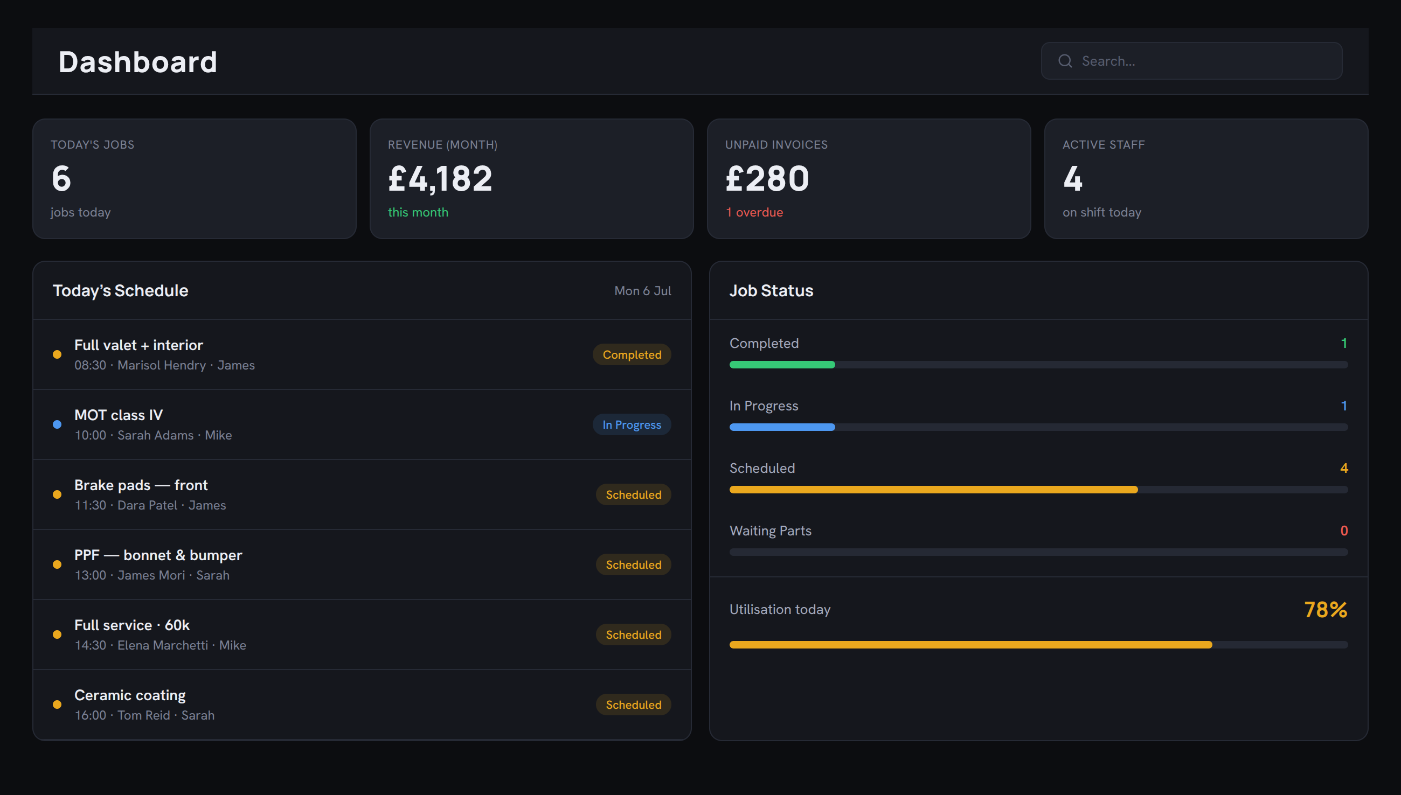Open the Active Staff card
The width and height of the screenshot is (1401, 795).
click(1206, 178)
